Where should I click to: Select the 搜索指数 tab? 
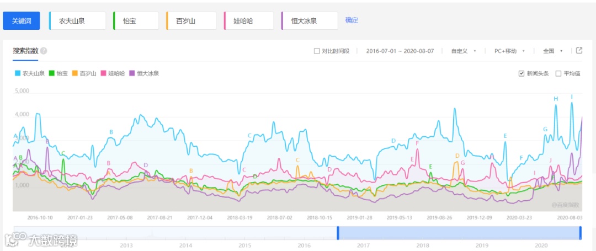25,51
